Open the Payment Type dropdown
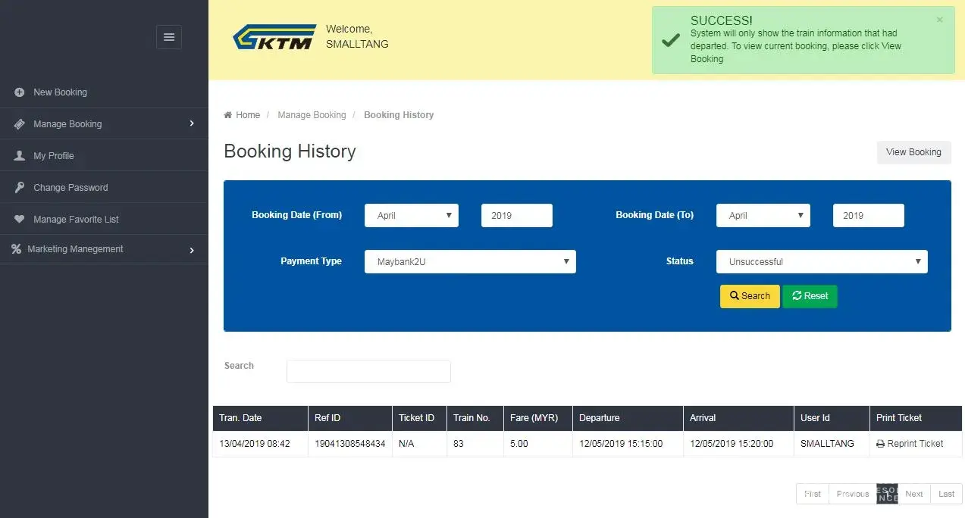 pyautogui.click(x=470, y=262)
